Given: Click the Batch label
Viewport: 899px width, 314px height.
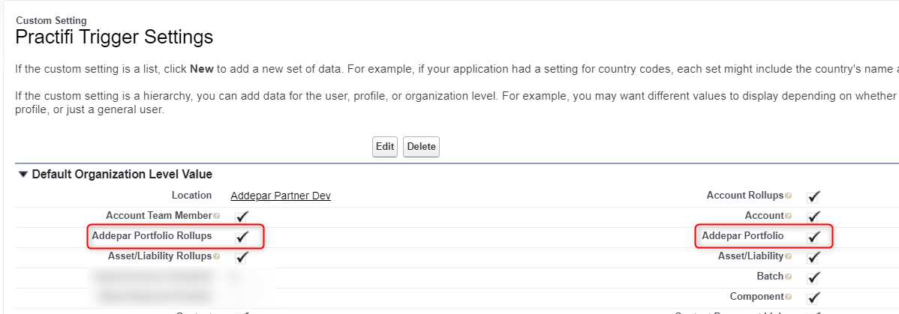Looking at the screenshot, I should pyautogui.click(x=770, y=277).
